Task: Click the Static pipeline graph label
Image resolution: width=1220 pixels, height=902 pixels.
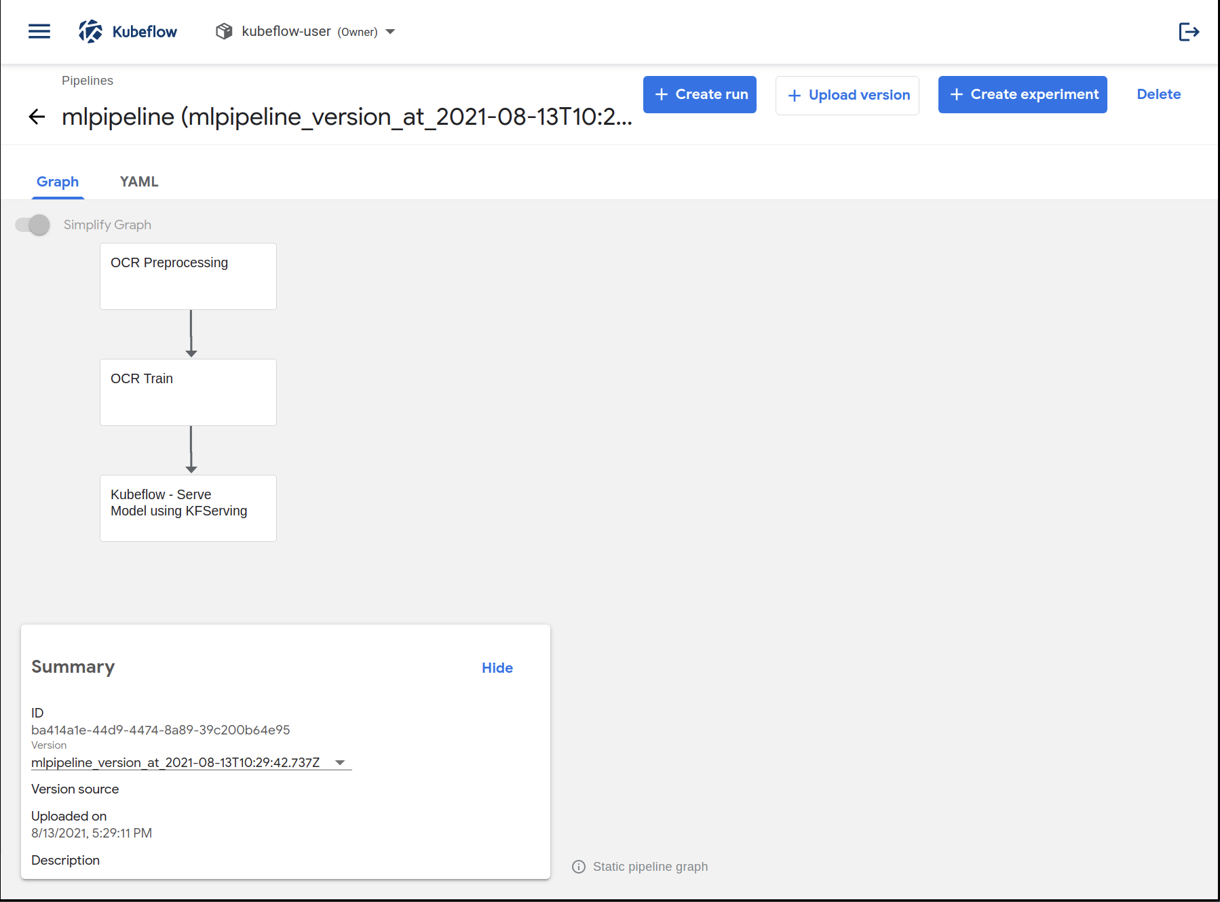Action: (650, 867)
